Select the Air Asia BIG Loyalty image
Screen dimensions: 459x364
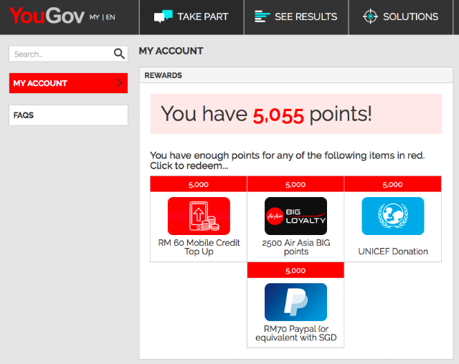coord(295,216)
